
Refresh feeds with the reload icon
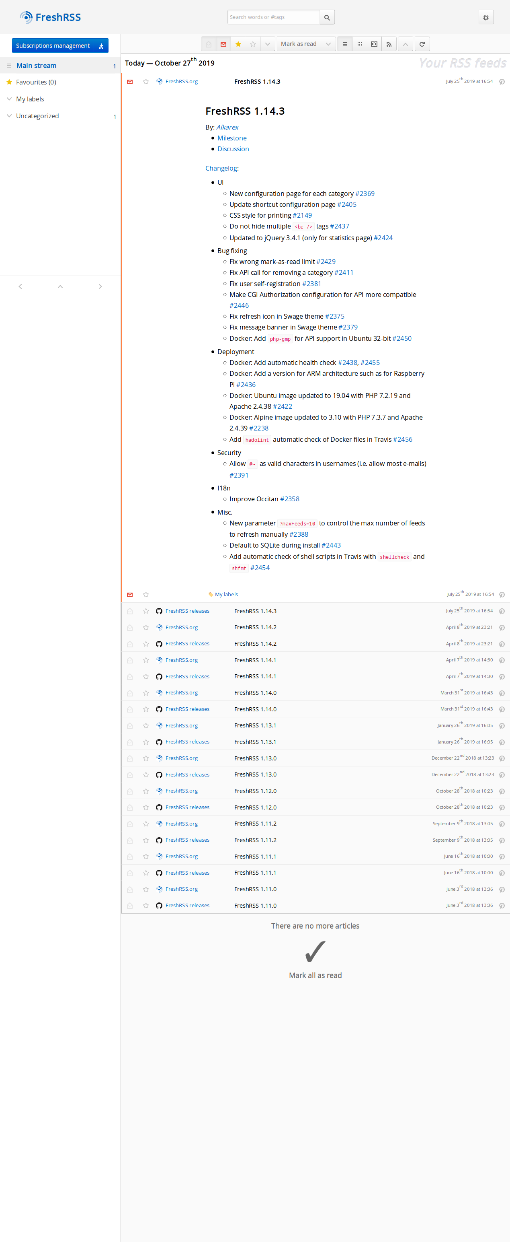(x=422, y=44)
